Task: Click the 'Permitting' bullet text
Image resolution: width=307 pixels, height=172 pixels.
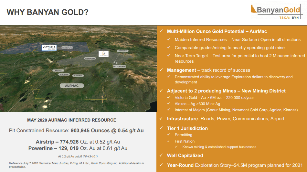Action: pyautogui.click(x=184, y=135)
